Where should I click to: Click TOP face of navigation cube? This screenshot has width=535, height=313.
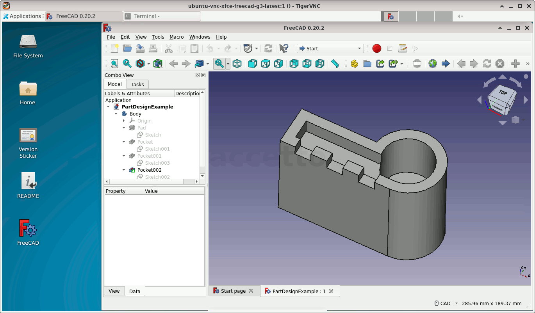tap(503, 93)
